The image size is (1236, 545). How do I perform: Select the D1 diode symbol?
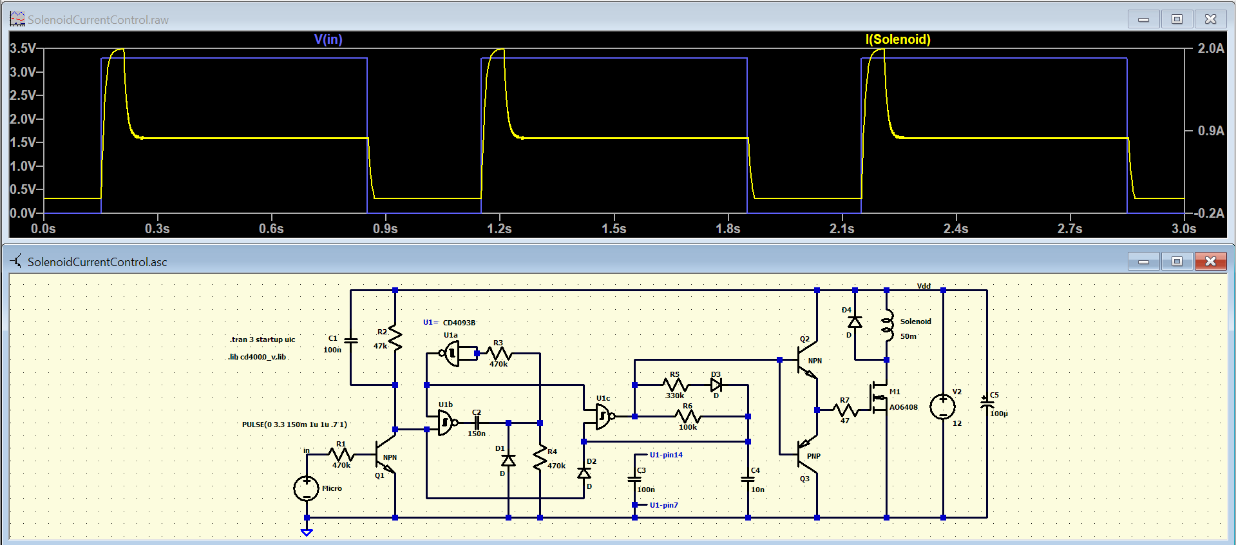508,461
